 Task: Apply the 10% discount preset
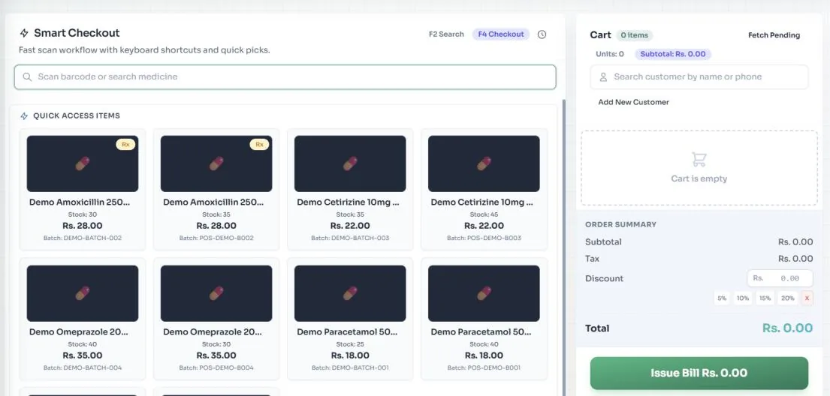tap(743, 298)
